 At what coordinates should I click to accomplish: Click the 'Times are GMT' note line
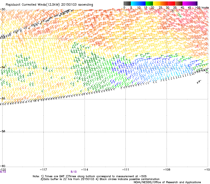coord(90,176)
